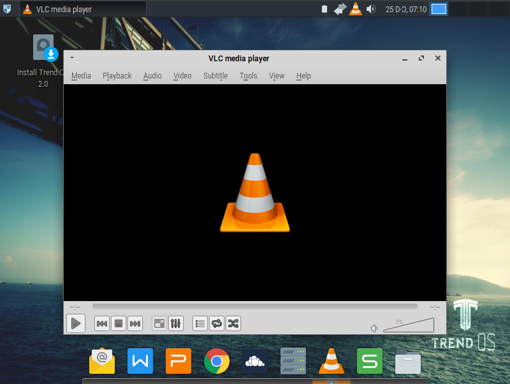This screenshot has width=510, height=384.
Task: Expand the Tools menu
Action: point(248,75)
